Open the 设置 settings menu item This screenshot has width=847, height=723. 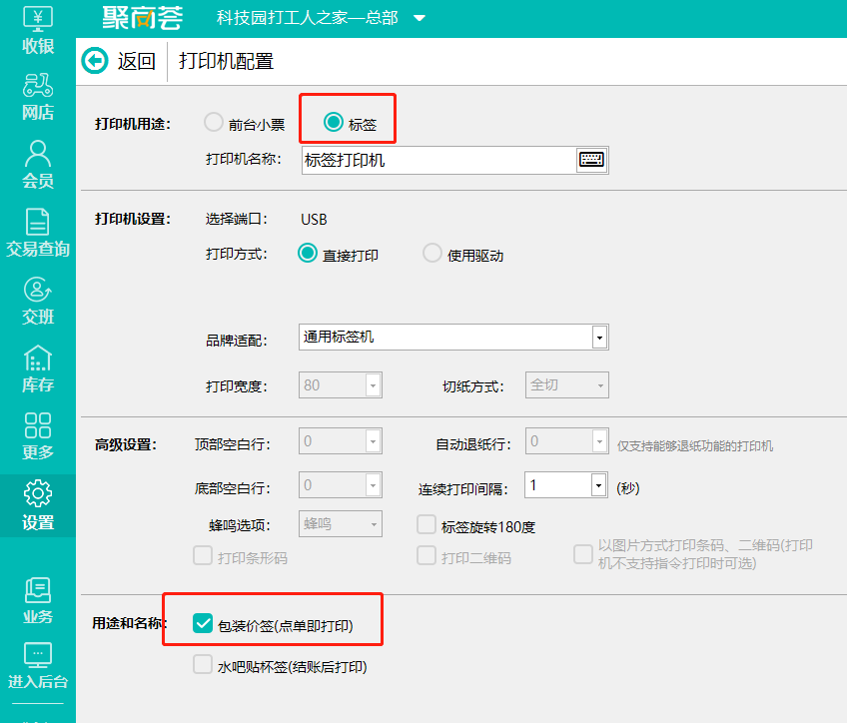[x=37, y=504]
